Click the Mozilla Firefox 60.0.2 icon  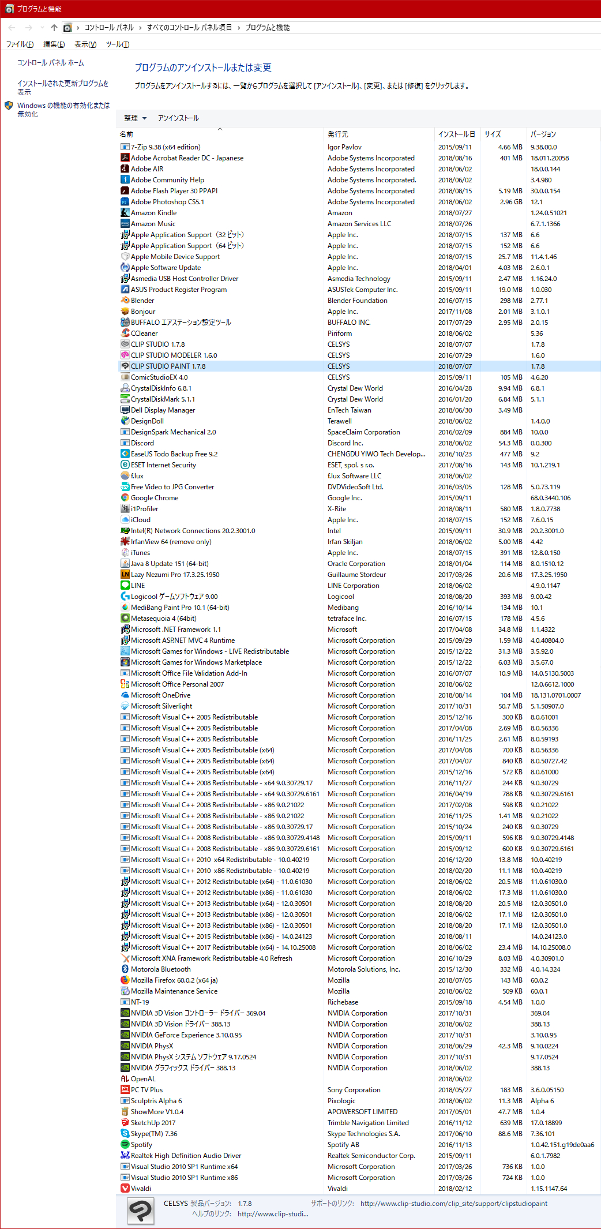click(x=125, y=980)
